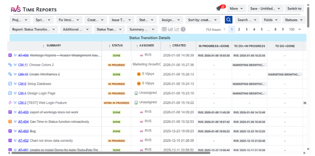
Task: Click issue type icon for AT-452
Action: click(x=10, y=140)
